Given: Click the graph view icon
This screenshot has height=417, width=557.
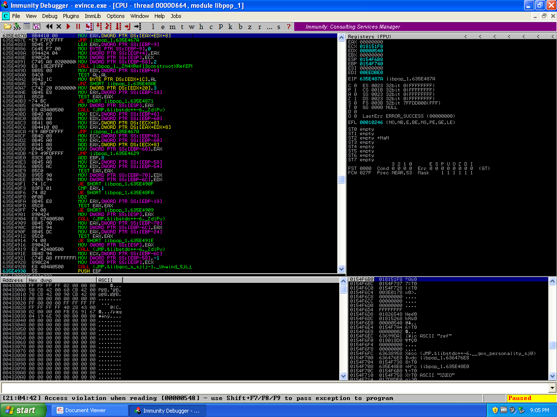Looking at the screenshot, I should pyautogui.click(x=37, y=27).
